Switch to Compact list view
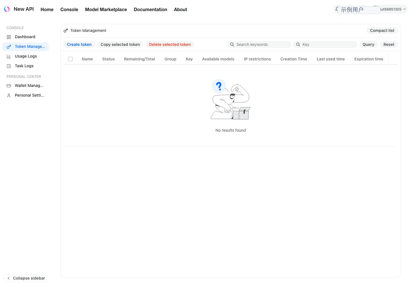The height and width of the screenshot is (285, 410). coord(382,30)
